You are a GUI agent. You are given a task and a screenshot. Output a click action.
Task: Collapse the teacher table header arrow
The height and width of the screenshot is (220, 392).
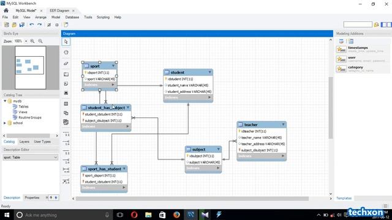tap(283, 124)
